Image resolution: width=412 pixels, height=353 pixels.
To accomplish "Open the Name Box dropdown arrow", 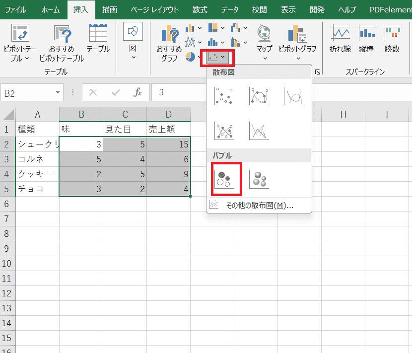I will tap(59, 93).
